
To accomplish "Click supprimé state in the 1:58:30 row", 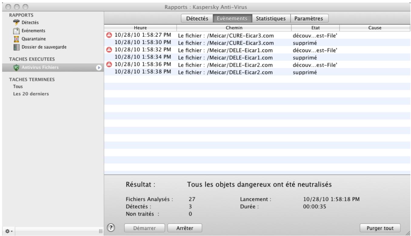I will coord(305,43).
